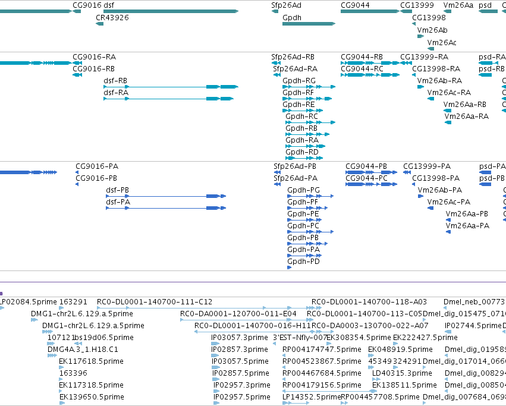Open EST RC0-DL0001-140700-016-H11
Screen dimensions: 506x406
(253, 326)
